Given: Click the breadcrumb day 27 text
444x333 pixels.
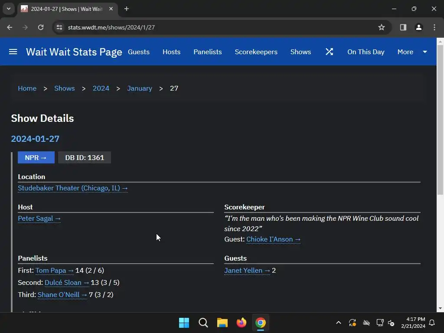Looking at the screenshot, I should pos(174,88).
